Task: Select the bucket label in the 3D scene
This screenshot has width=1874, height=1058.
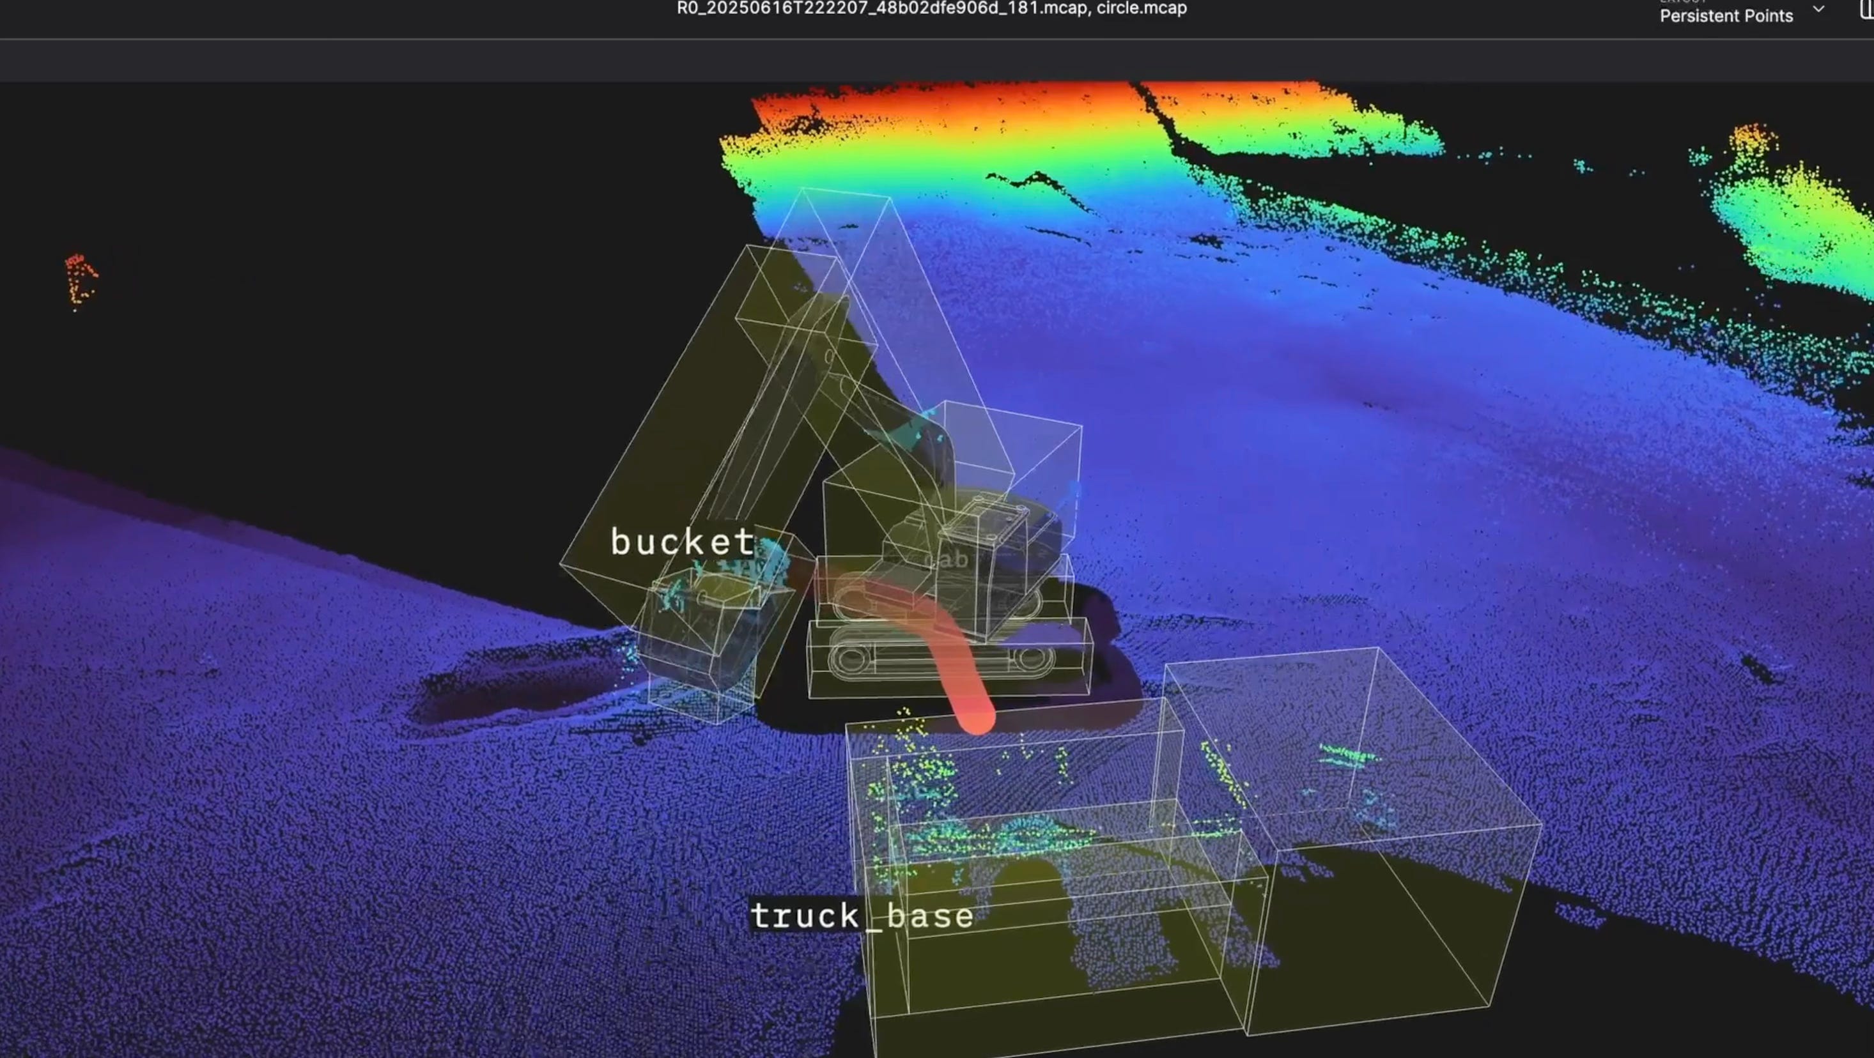Action: click(x=683, y=542)
